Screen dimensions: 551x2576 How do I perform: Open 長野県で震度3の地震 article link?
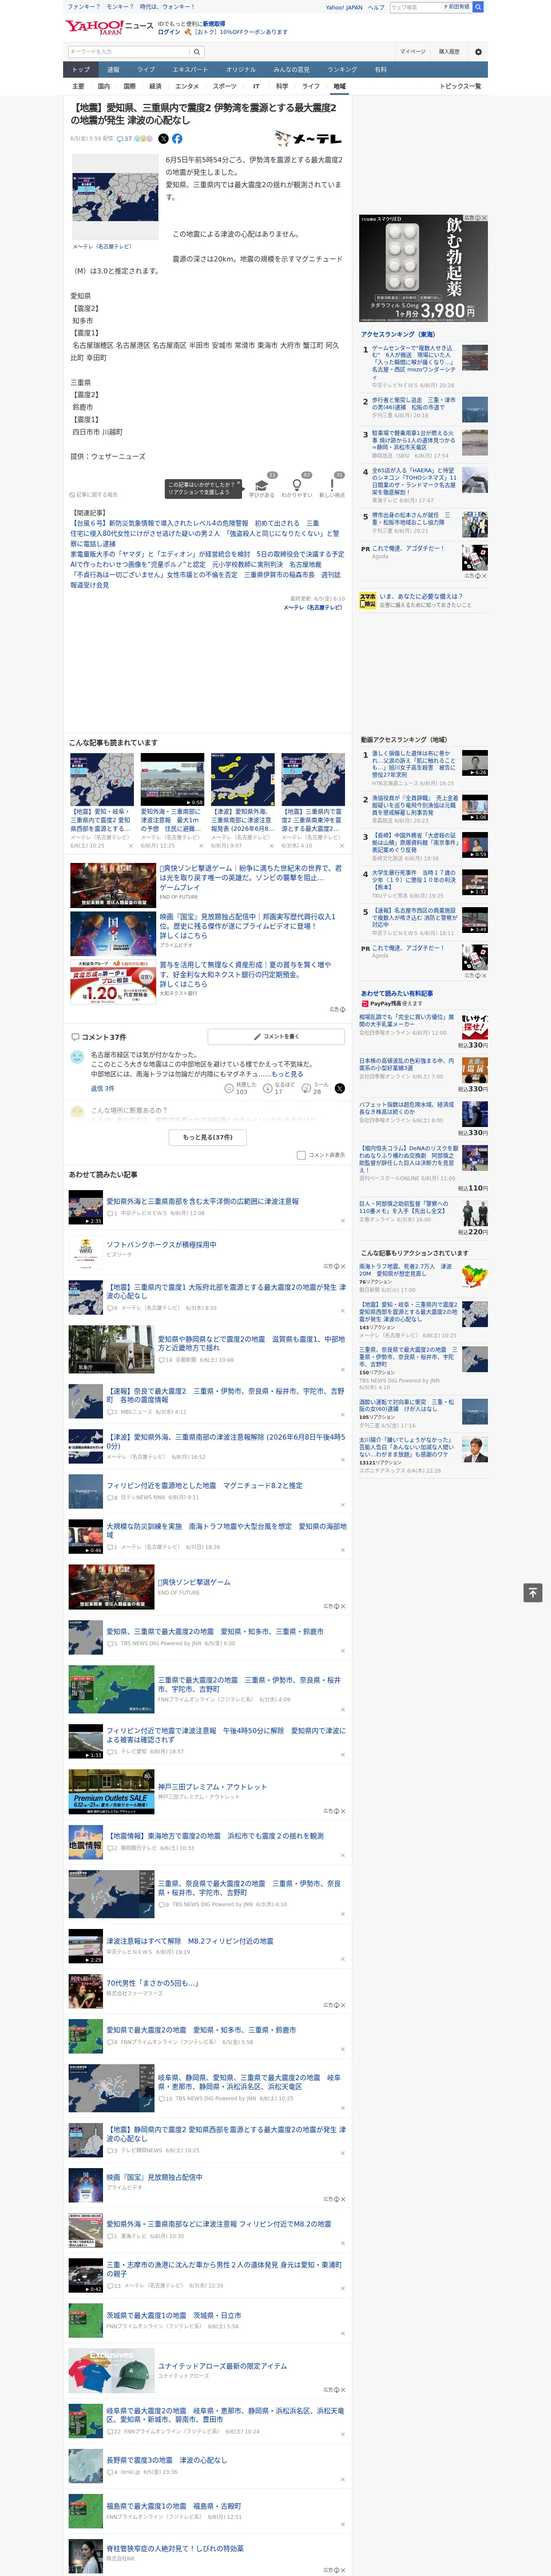[166, 2460]
